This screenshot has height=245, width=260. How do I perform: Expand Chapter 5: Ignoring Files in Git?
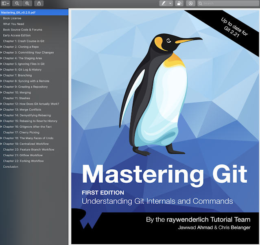pyautogui.click(x=1, y=64)
